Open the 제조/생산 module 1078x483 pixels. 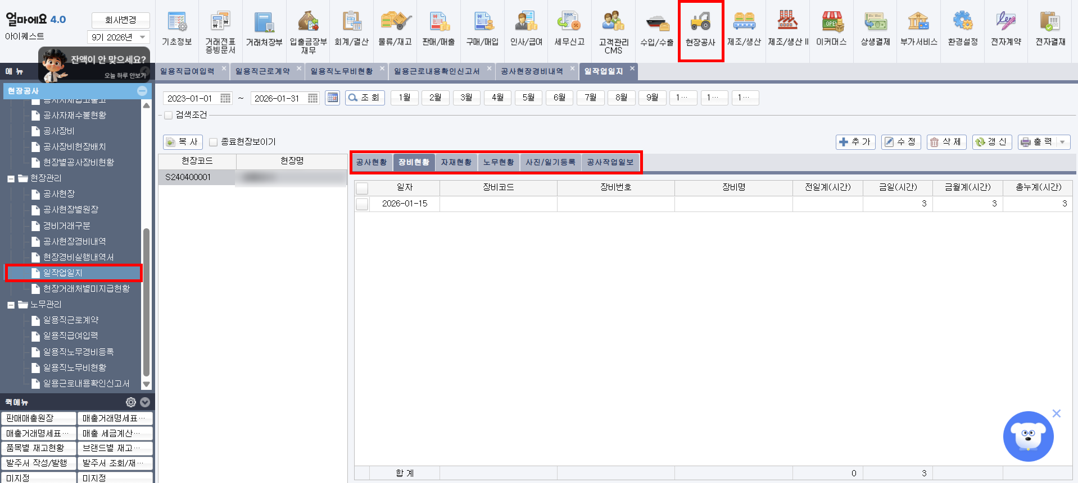(744, 30)
